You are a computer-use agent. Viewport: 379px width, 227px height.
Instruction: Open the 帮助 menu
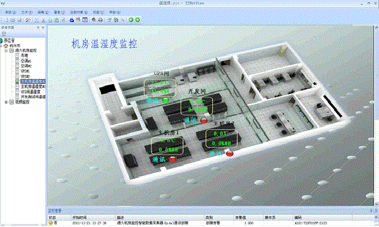(114, 13)
